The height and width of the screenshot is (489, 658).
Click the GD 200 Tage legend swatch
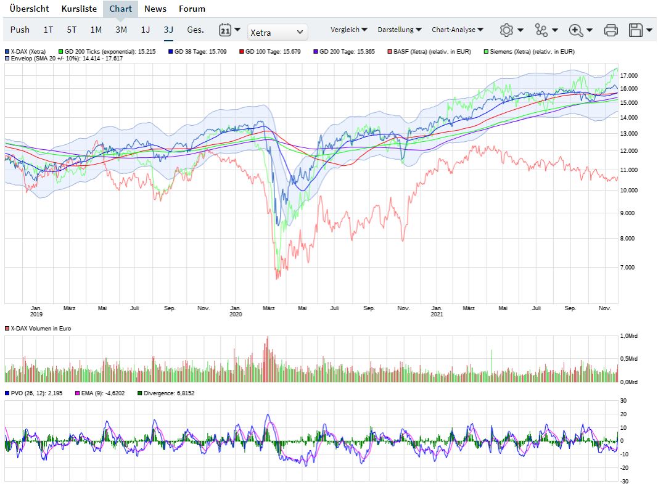coord(316,52)
